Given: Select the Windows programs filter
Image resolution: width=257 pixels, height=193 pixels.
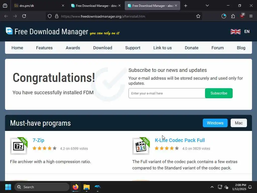Looking at the screenshot, I should (215, 123).
